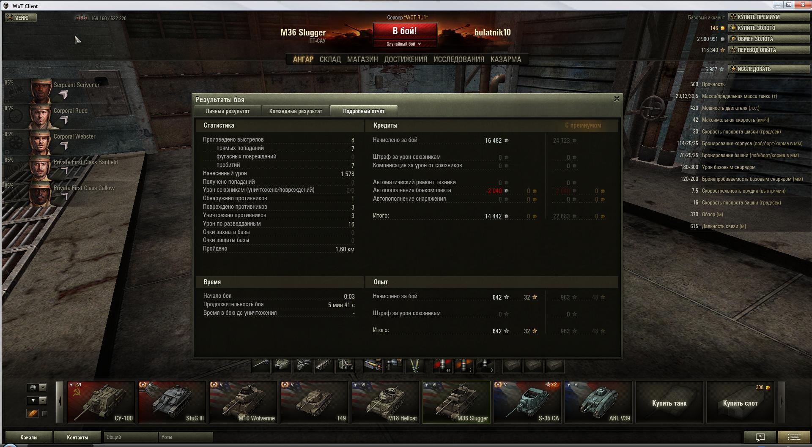Viewport: 812px width, 447px height.
Task: Open the ИССЛЕДОВАНИЯ menu section
Action: click(x=458, y=60)
